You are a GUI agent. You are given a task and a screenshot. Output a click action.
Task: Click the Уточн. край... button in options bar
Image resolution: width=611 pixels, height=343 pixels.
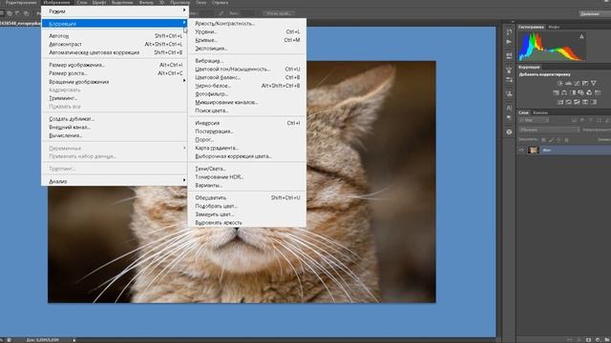279,13
